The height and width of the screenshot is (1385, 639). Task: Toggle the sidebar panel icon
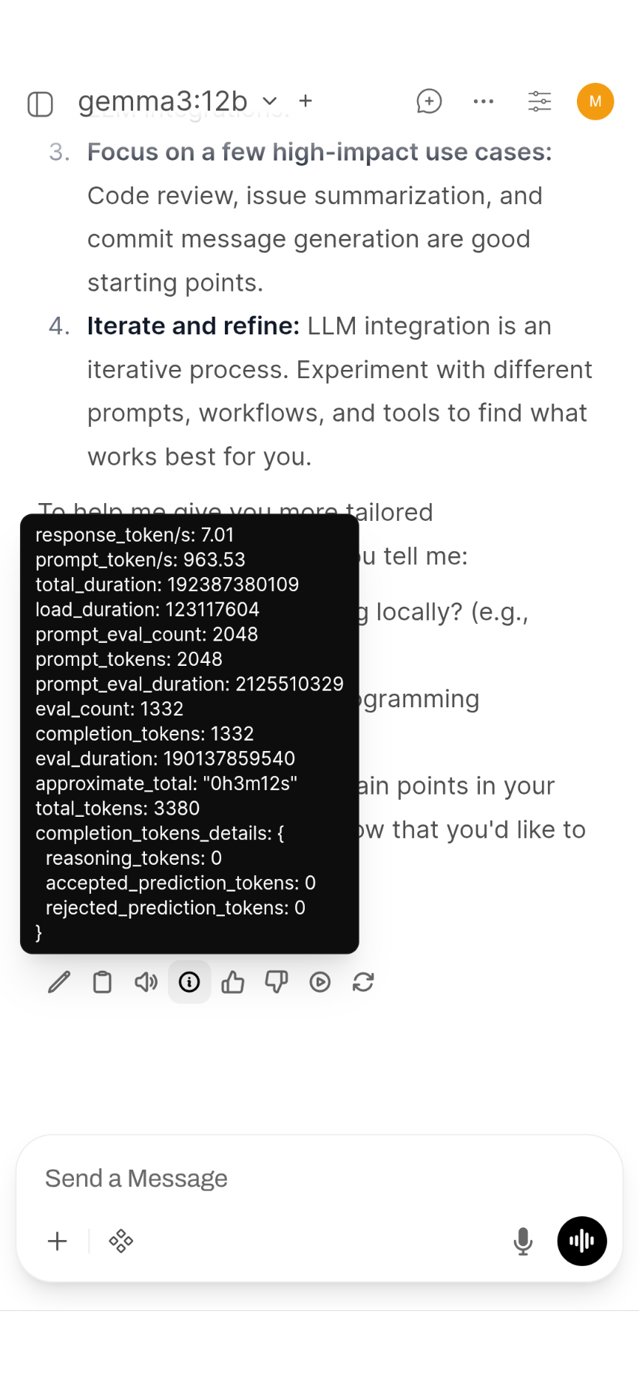click(x=40, y=104)
